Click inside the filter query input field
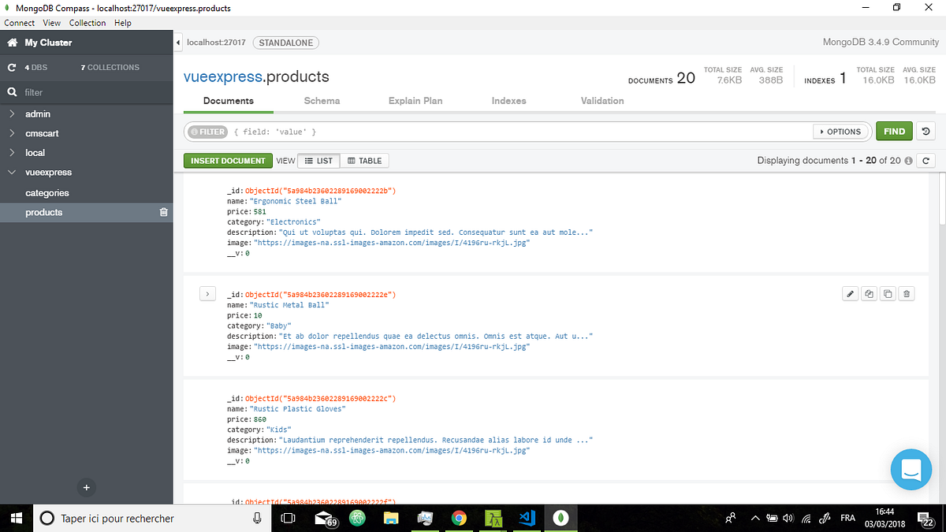946x532 pixels. point(473,131)
